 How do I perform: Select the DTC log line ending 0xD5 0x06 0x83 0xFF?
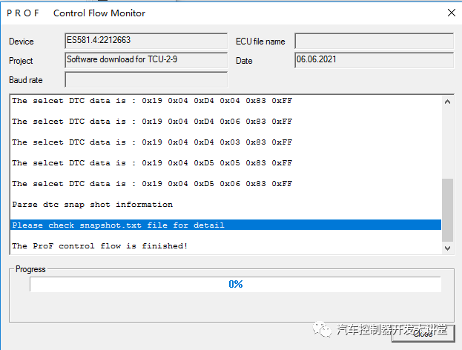(152, 184)
